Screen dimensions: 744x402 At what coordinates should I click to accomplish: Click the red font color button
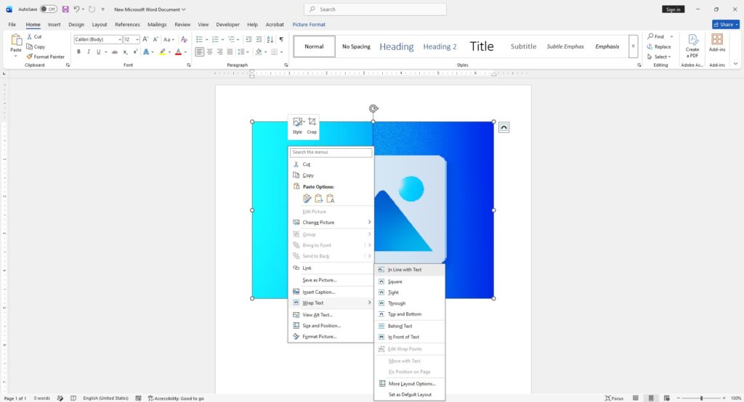[179, 52]
